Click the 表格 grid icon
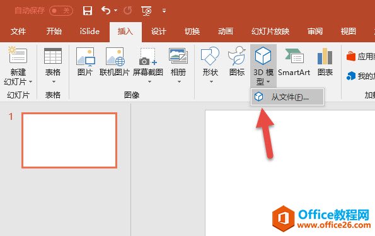Screen dimensions: 375x236 coord(53,56)
